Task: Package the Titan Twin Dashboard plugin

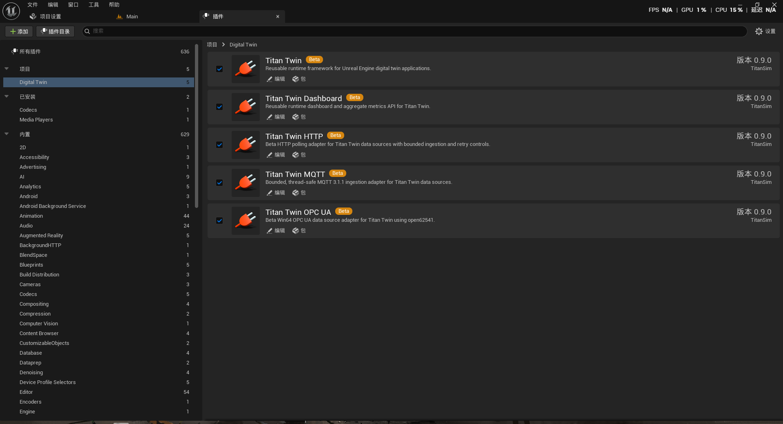Action: pos(299,117)
